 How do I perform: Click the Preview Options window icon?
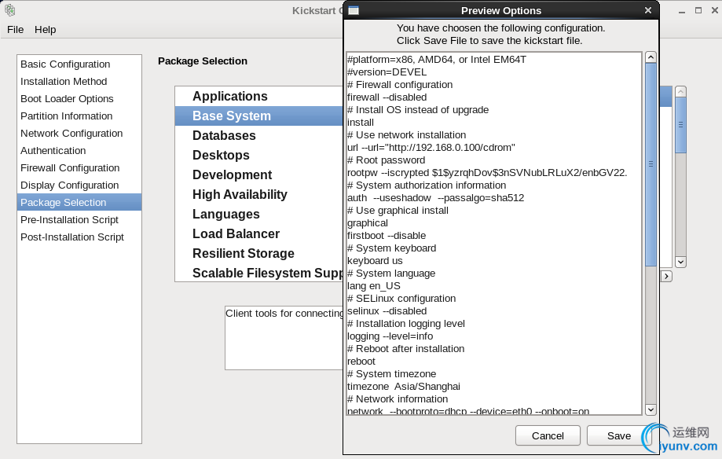click(x=354, y=10)
